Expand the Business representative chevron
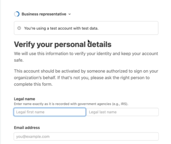 tap(69, 14)
